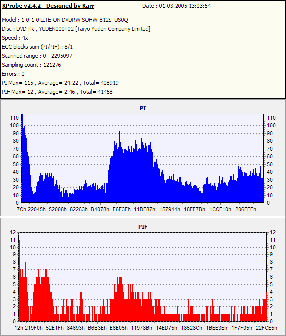Click the Disc YUDEN000T02 info line
Screen dimensions: 286x336
(x=76, y=29)
